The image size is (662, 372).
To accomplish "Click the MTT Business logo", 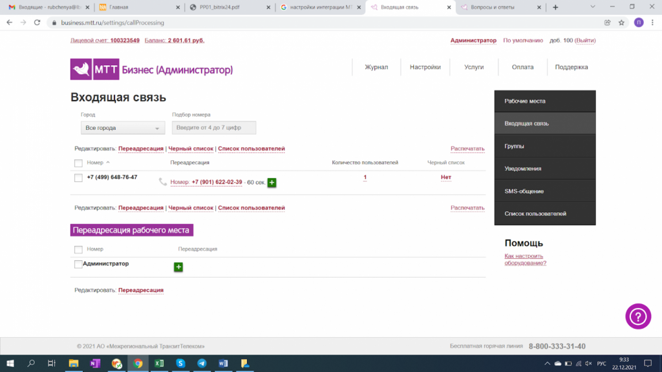I will pyautogui.click(x=151, y=69).
